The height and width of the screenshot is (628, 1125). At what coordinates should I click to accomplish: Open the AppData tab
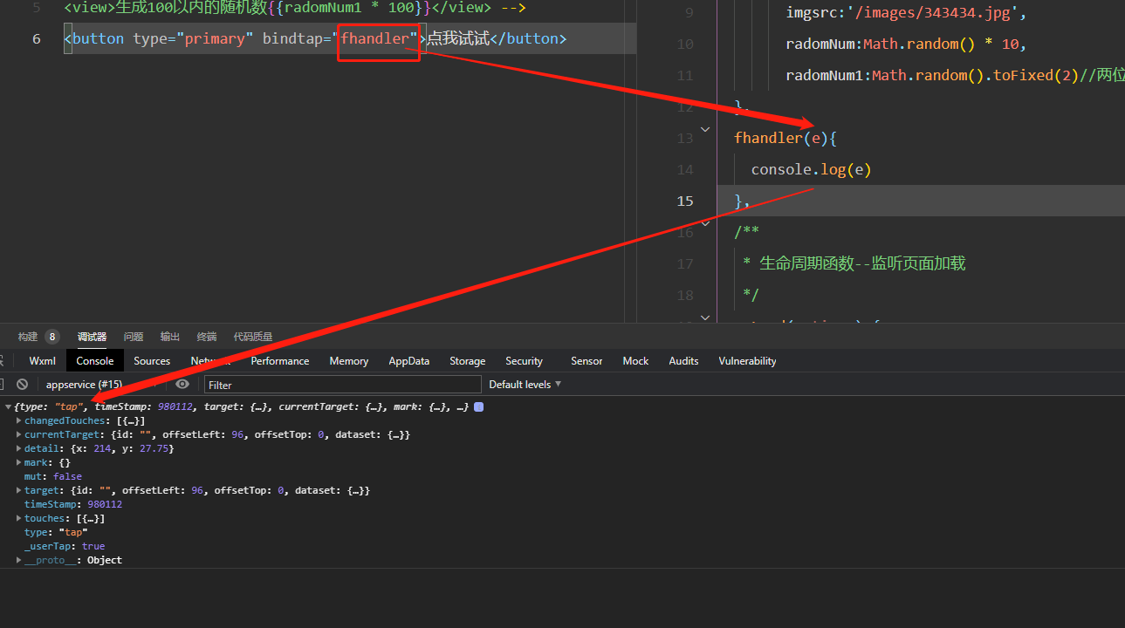click(x=409, y=361)
